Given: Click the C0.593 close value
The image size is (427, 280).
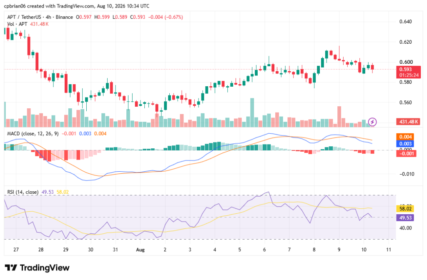Looking at the screenshot, I should [138, 17].
